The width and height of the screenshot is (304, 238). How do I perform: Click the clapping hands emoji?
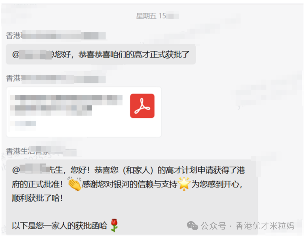[75, 184]
